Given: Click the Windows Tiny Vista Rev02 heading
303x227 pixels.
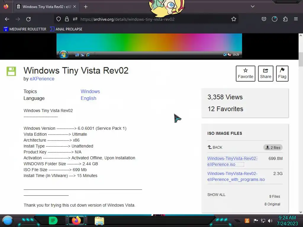Looking at the screenshot, I should pyautogui.click(x=76, y=70).
